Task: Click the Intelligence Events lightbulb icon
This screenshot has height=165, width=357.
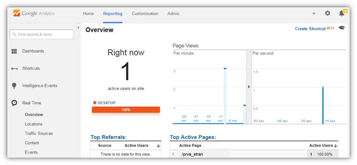Action: (x=14, y=86)
